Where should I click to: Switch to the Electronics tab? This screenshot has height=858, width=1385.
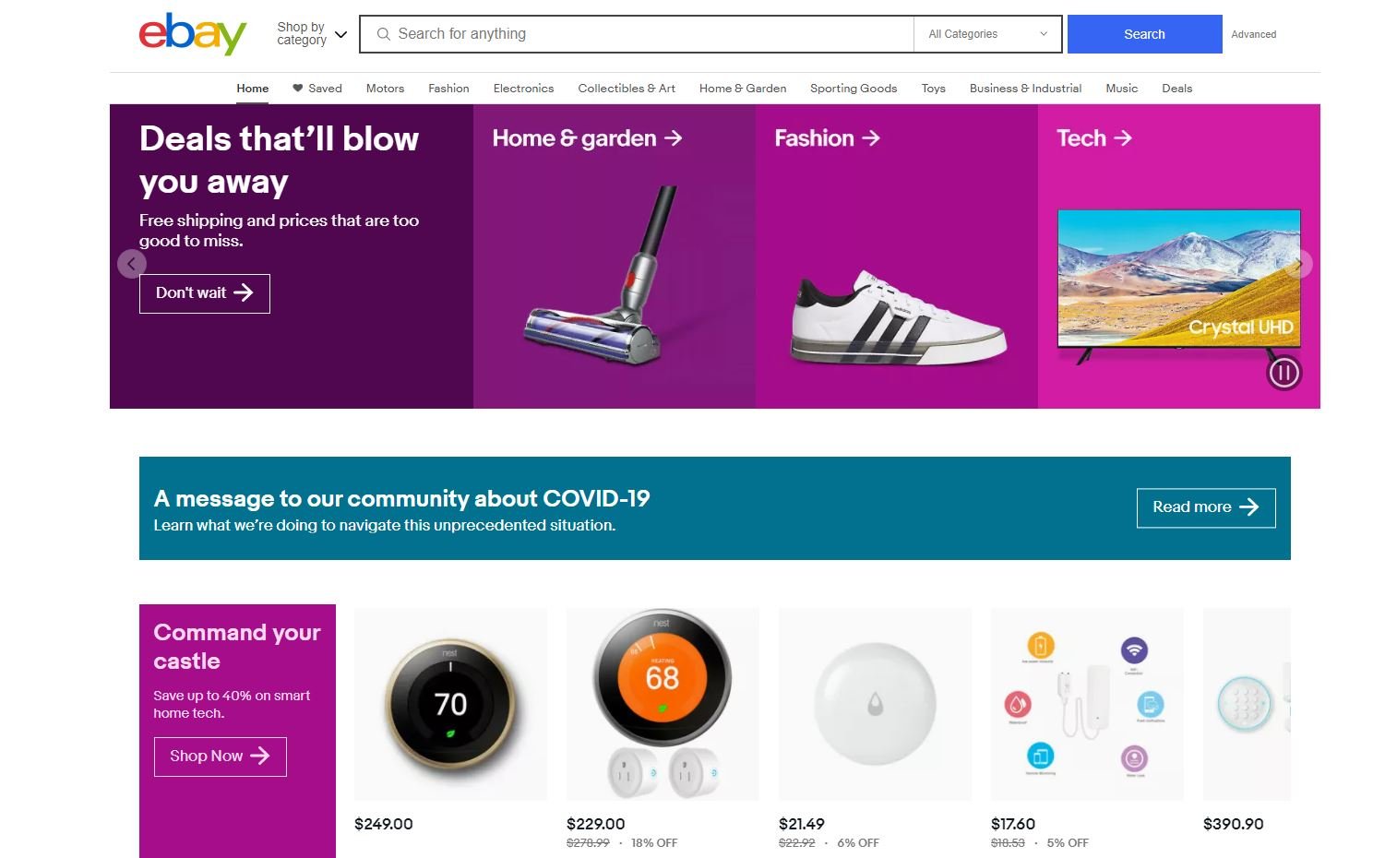pyautogui.click(x=522, y=88)
